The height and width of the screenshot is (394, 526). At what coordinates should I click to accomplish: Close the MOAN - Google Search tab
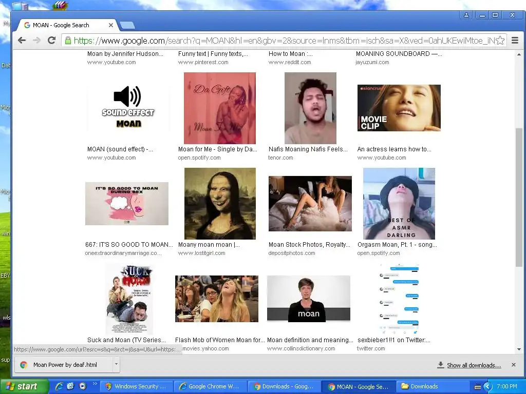(x=111, y=25)
